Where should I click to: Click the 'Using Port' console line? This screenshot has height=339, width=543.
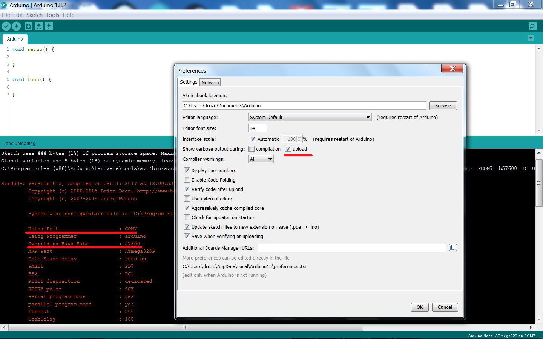83,229
